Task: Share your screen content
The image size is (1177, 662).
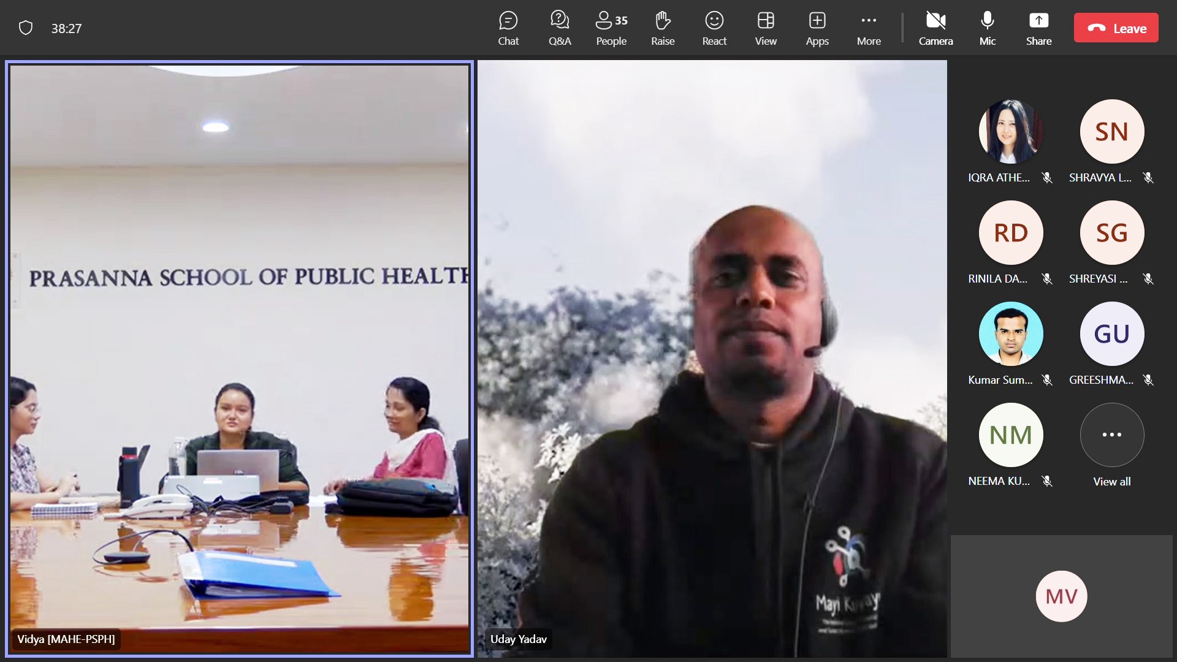Action: coord(1038,28)
